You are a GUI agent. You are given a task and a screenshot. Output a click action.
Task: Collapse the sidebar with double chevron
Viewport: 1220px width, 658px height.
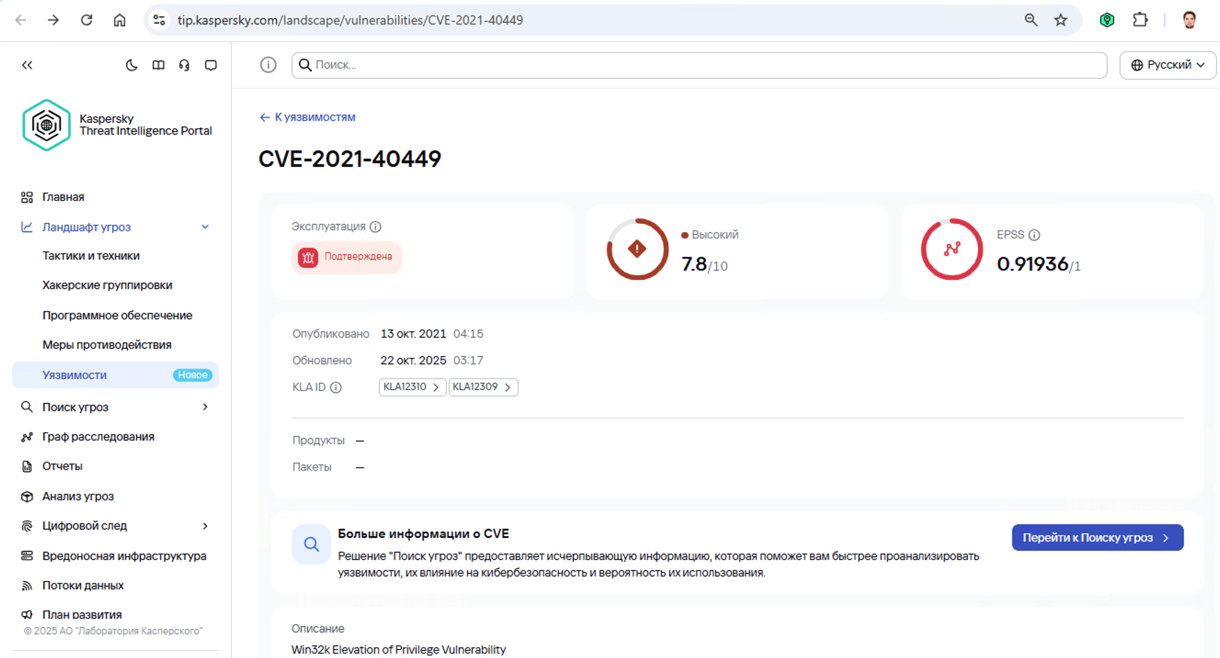(27, 65)
